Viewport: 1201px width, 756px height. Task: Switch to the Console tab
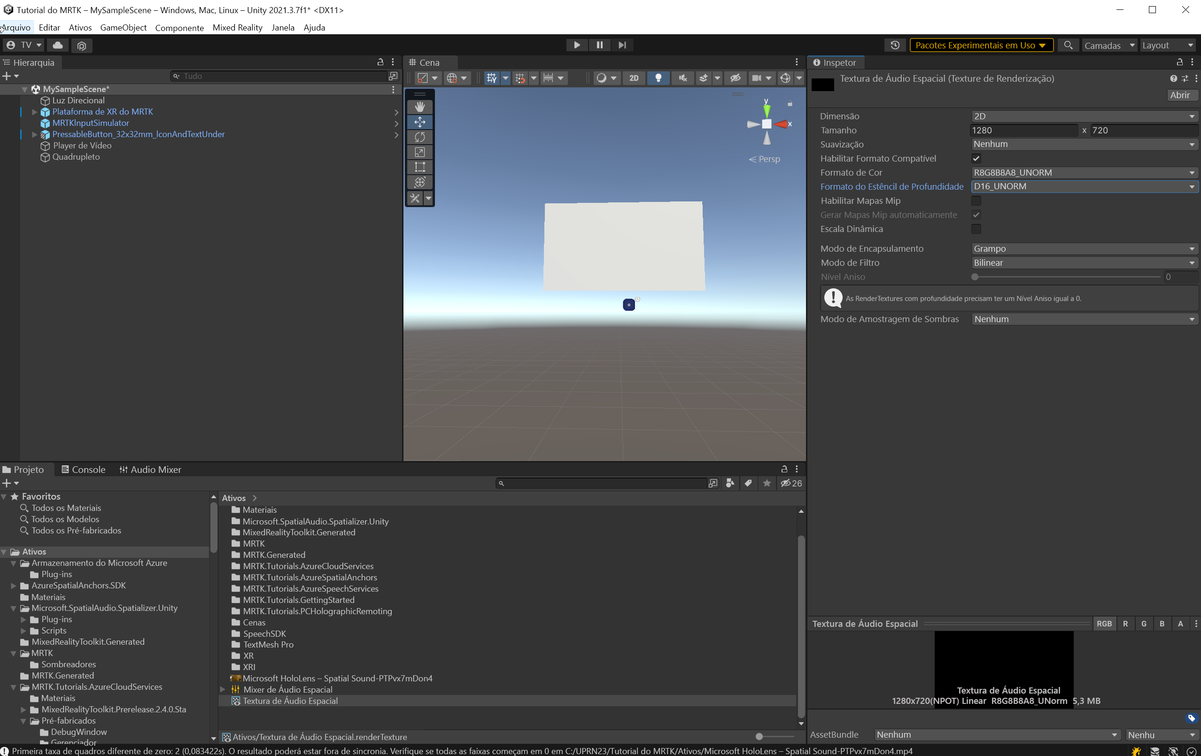tap(83, 469)
